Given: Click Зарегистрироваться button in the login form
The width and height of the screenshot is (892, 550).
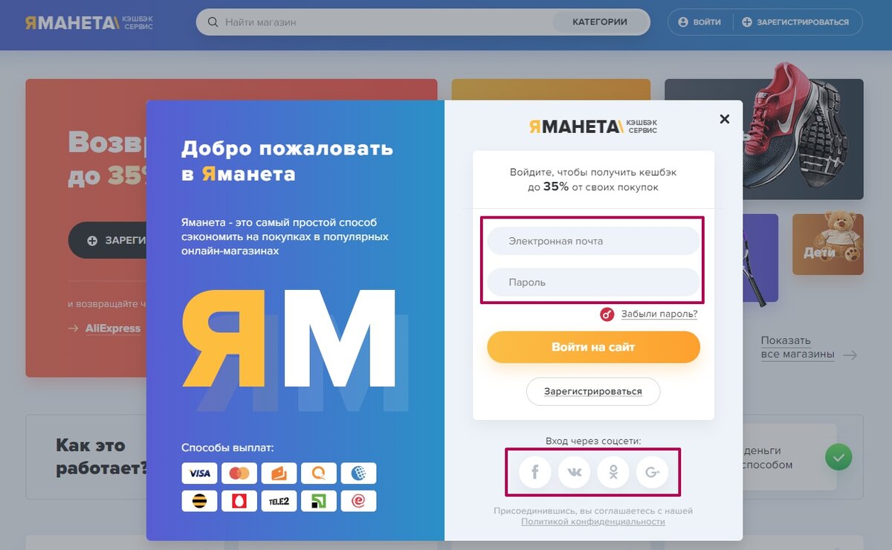Looking at the screenshot, I should pos(593,391).
